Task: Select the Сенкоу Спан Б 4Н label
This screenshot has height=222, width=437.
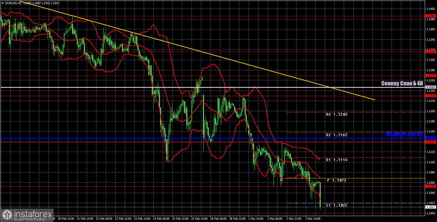Action: coord(402,84)
